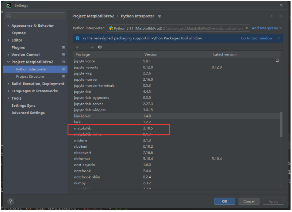Click the search magnifier icon
Viewport: 292px width, 212px height.
[x=9, y=16]
